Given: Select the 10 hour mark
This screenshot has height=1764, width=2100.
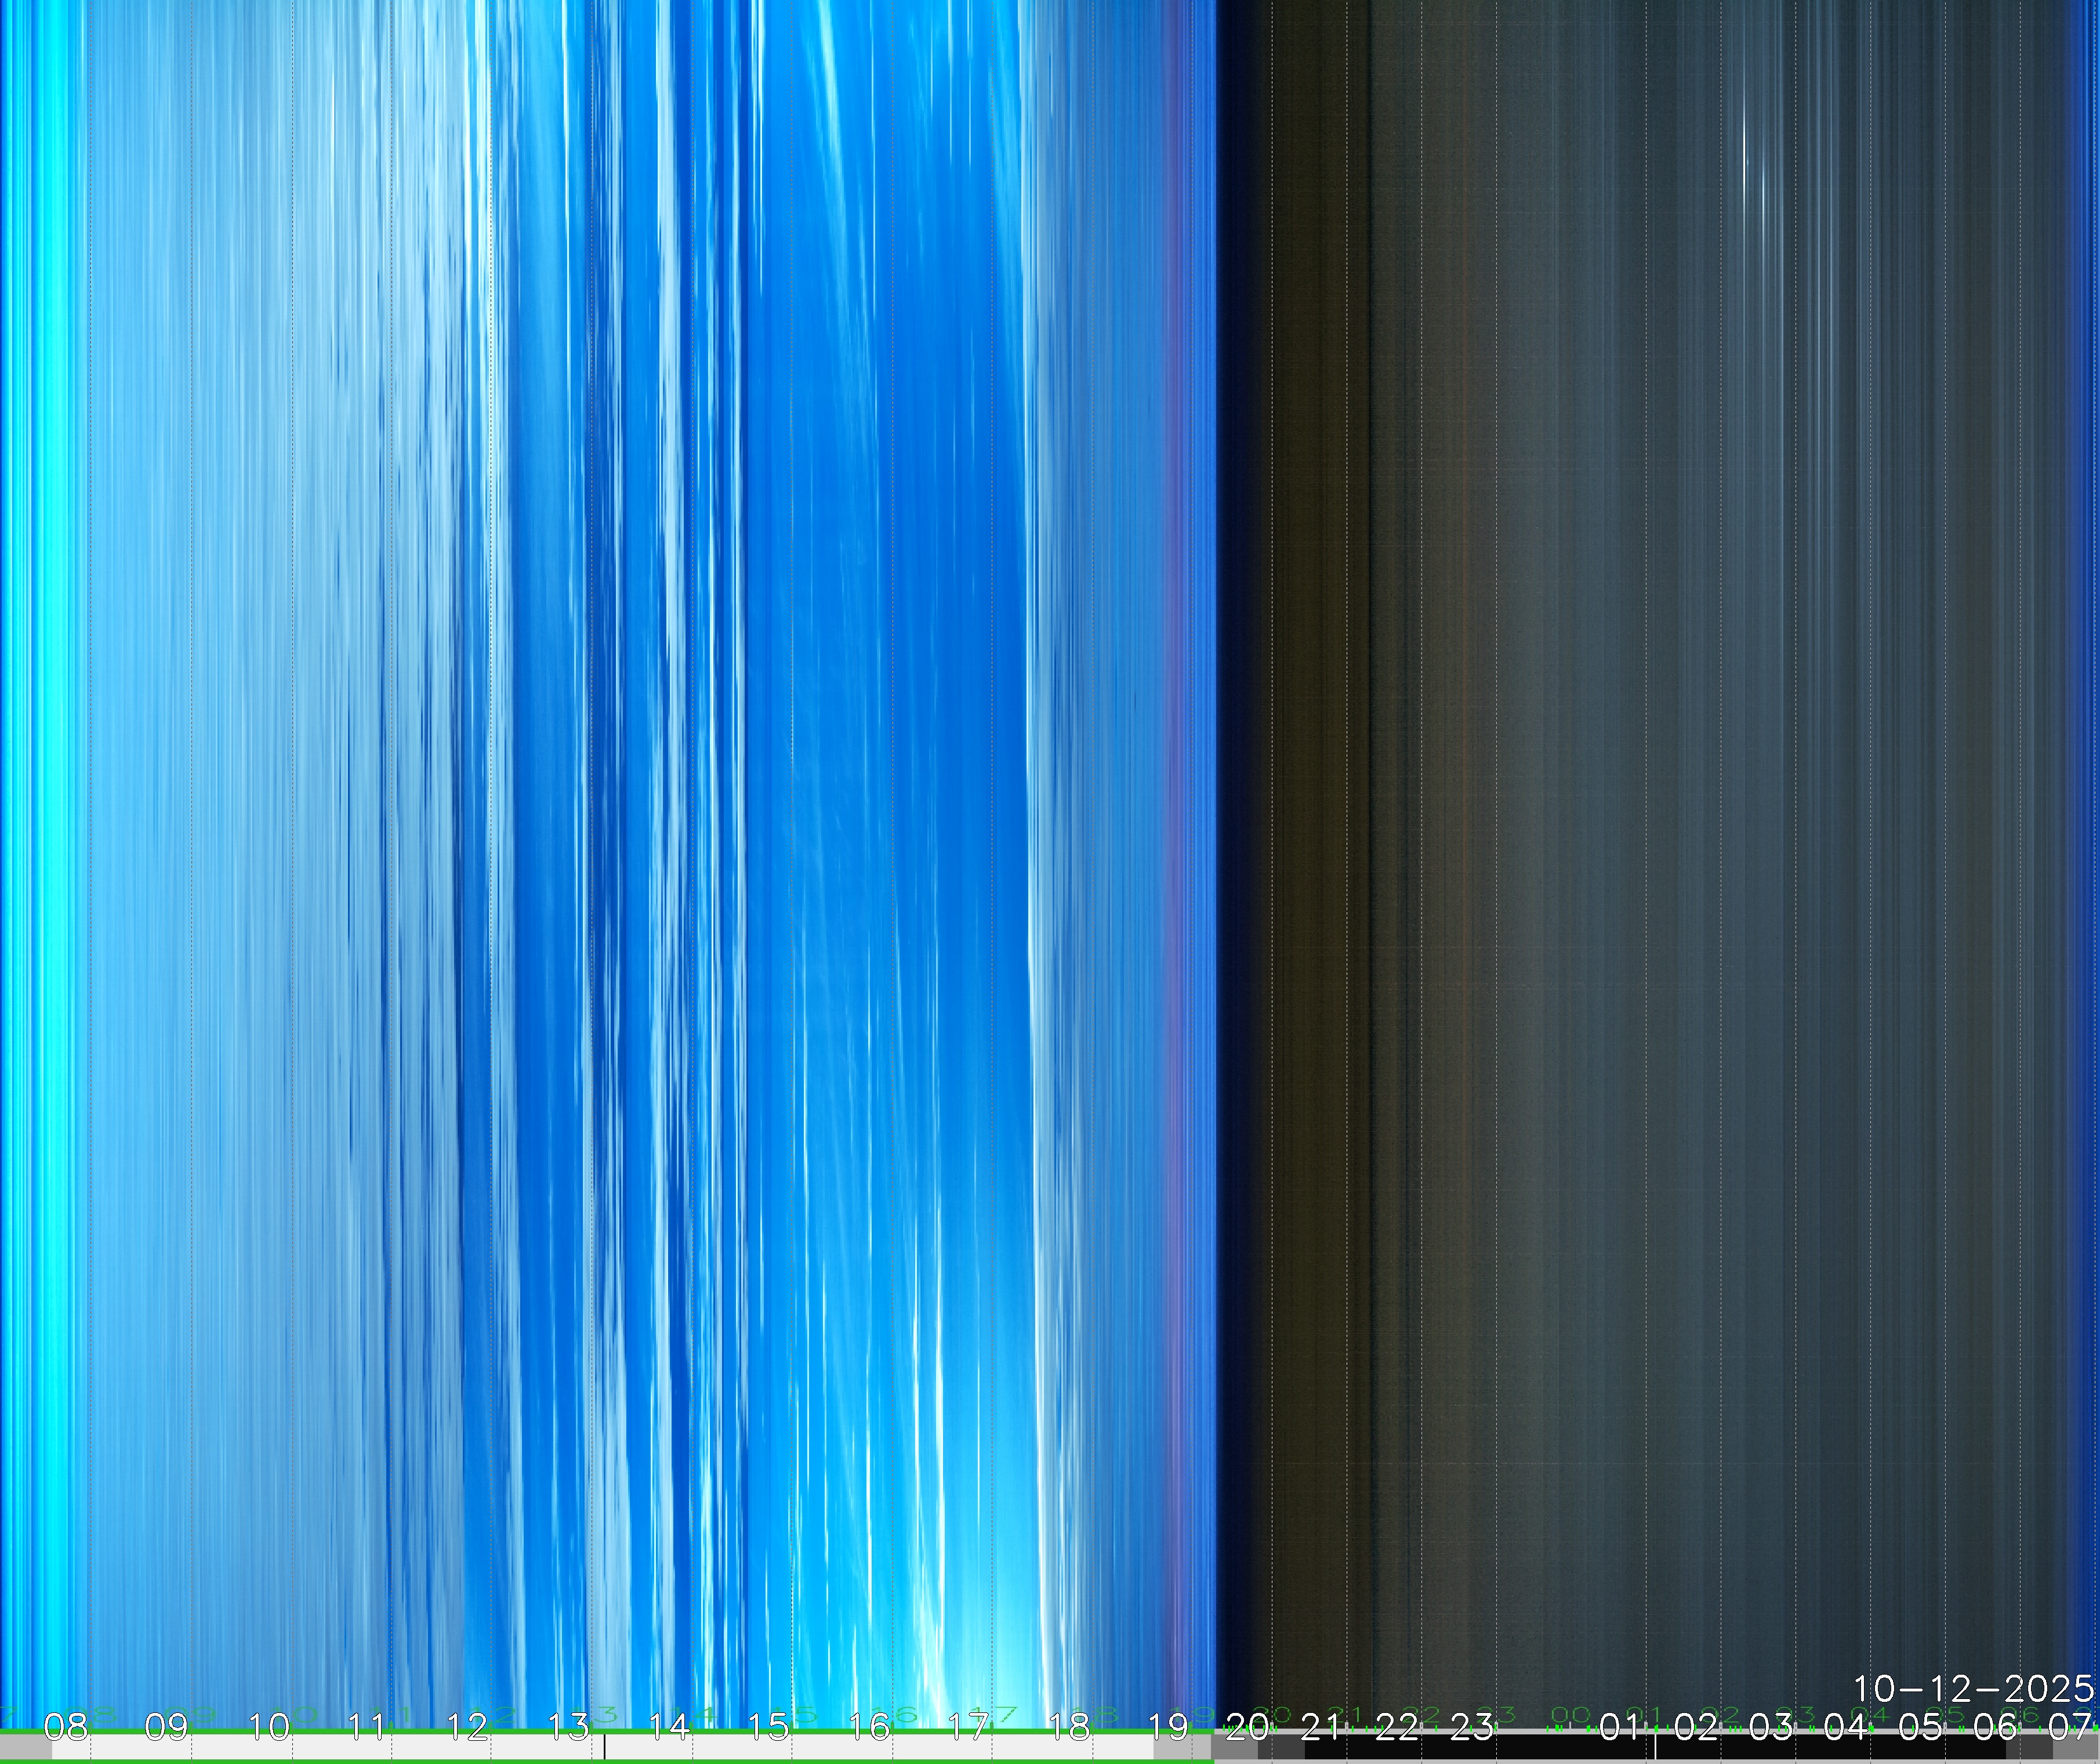Looking at the screenshot, I should 268,1726.
